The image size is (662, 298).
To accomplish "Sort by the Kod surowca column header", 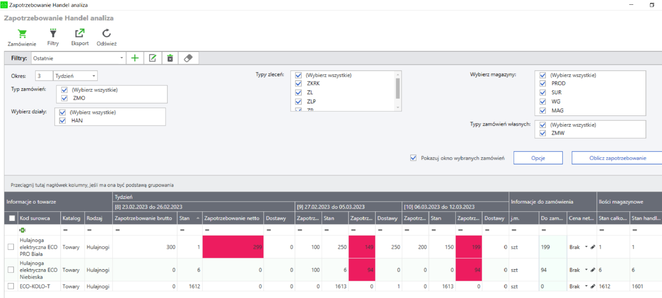I will point(34,218).
